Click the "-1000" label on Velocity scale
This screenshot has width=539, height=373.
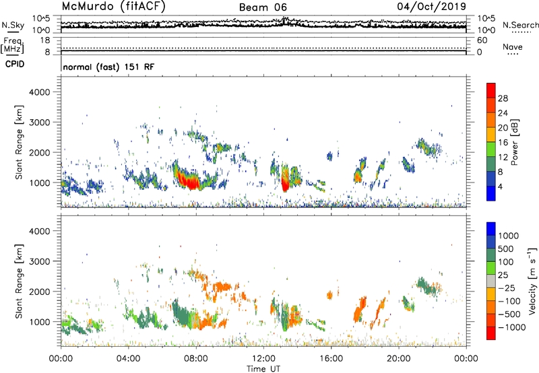coord(511,327)
